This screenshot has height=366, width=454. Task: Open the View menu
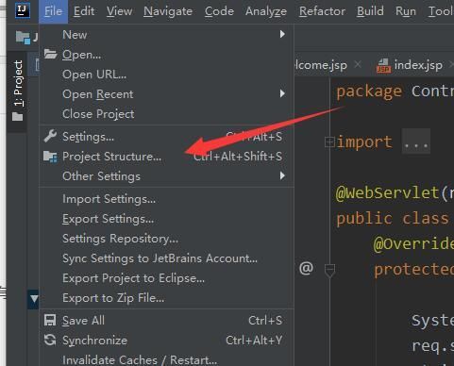(119, 11)
